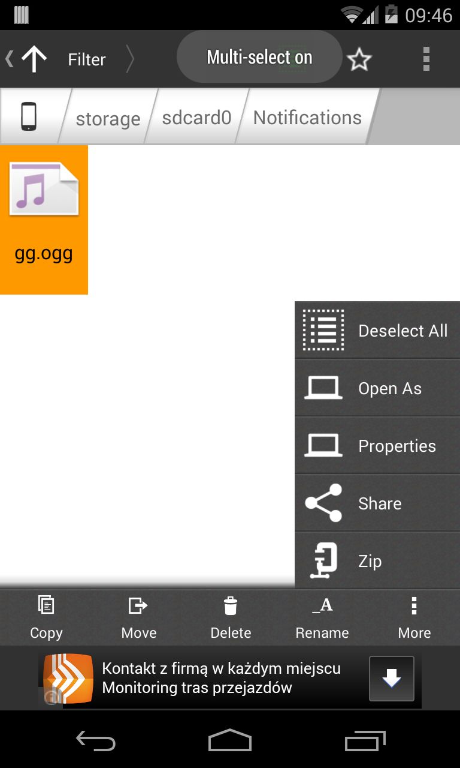Click the ad download arrow icon
This screenshot has width=460, height=768.
pyautogui.click(x=392, y=679)
